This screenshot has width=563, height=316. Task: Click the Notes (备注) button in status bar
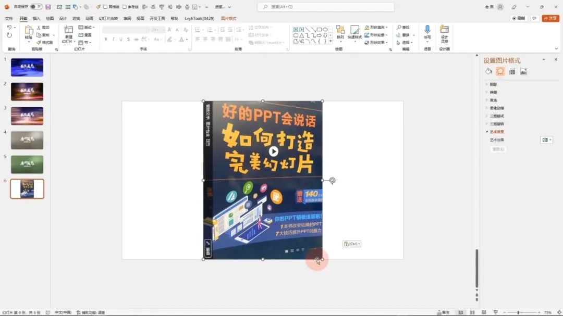[x=443, y=312]
